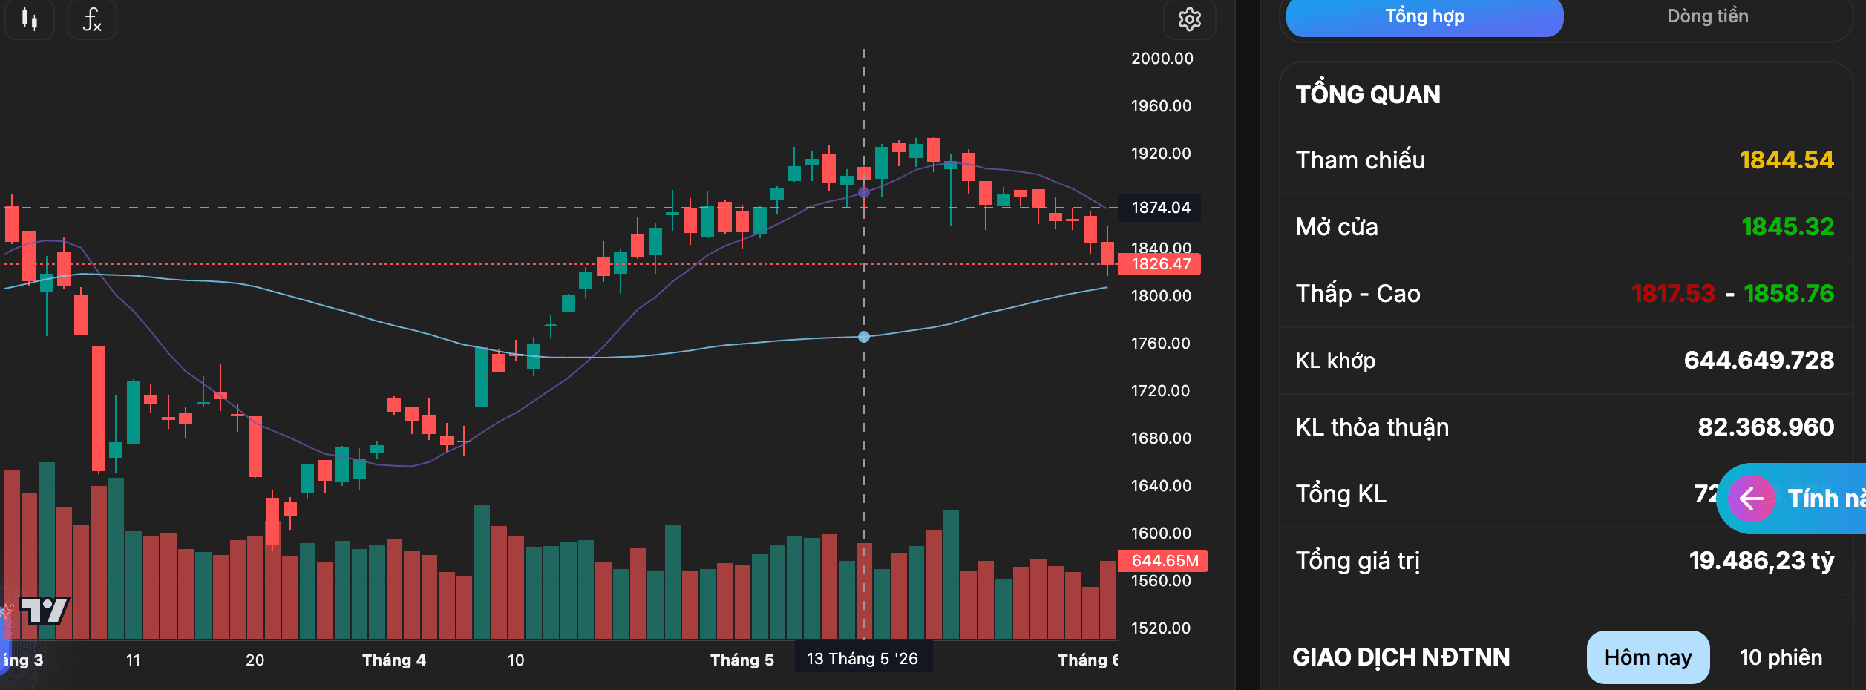Image resolution: width=1866 pixels, height=690 pixels.
Task: Click the 2000.00 price scale label
Action: pyautogui.click(x=1162, y=59)
